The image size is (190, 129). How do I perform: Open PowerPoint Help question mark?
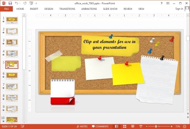pos(161,3)
